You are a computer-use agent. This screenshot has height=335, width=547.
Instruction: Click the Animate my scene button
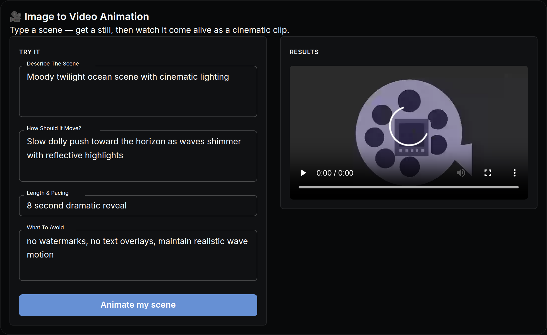(138, 305)
